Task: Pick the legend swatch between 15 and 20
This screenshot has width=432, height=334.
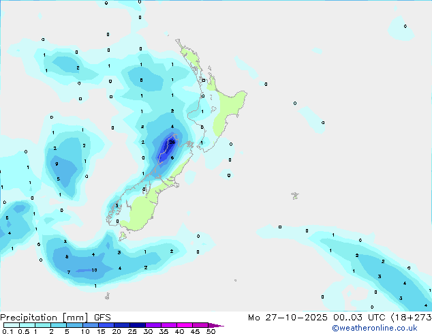Action: [x=106, y=325]
